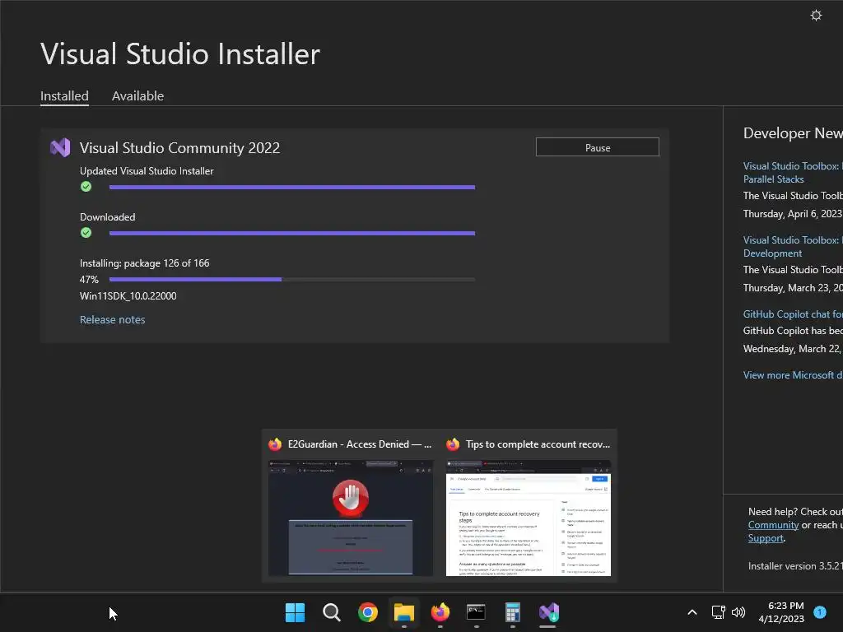The width and height of the screenshot is (843, 632).
Task: Click the Wednesday, March 22 date
Action: 793,349
